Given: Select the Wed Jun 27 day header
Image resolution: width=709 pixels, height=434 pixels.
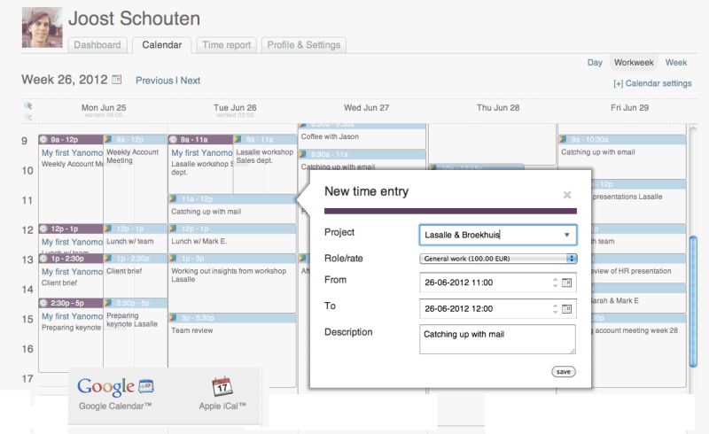Looking at the screenshot, I should point(366,107).
